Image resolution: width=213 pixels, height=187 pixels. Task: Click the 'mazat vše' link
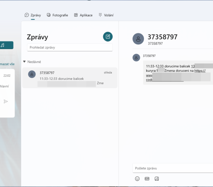[7, 64]
